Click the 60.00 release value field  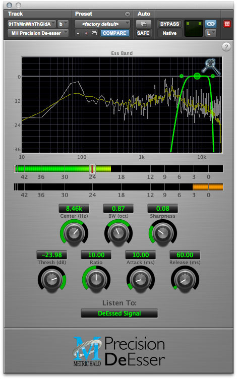(x=185, y=255)
